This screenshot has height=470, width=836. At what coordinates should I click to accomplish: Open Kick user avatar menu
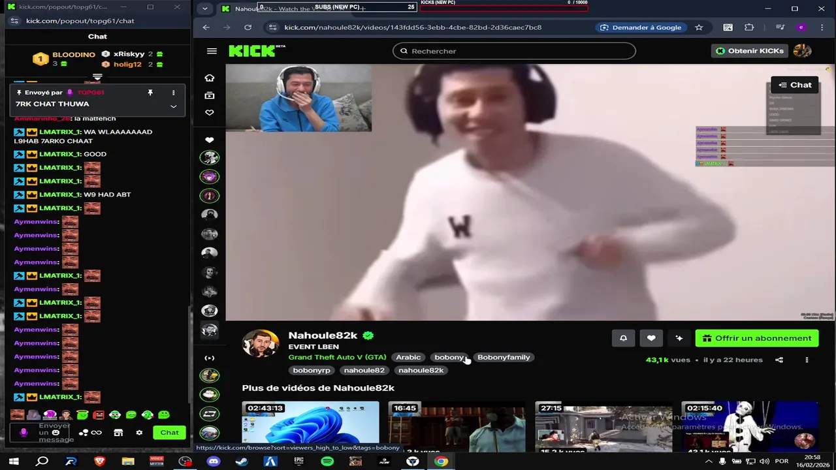802,51
